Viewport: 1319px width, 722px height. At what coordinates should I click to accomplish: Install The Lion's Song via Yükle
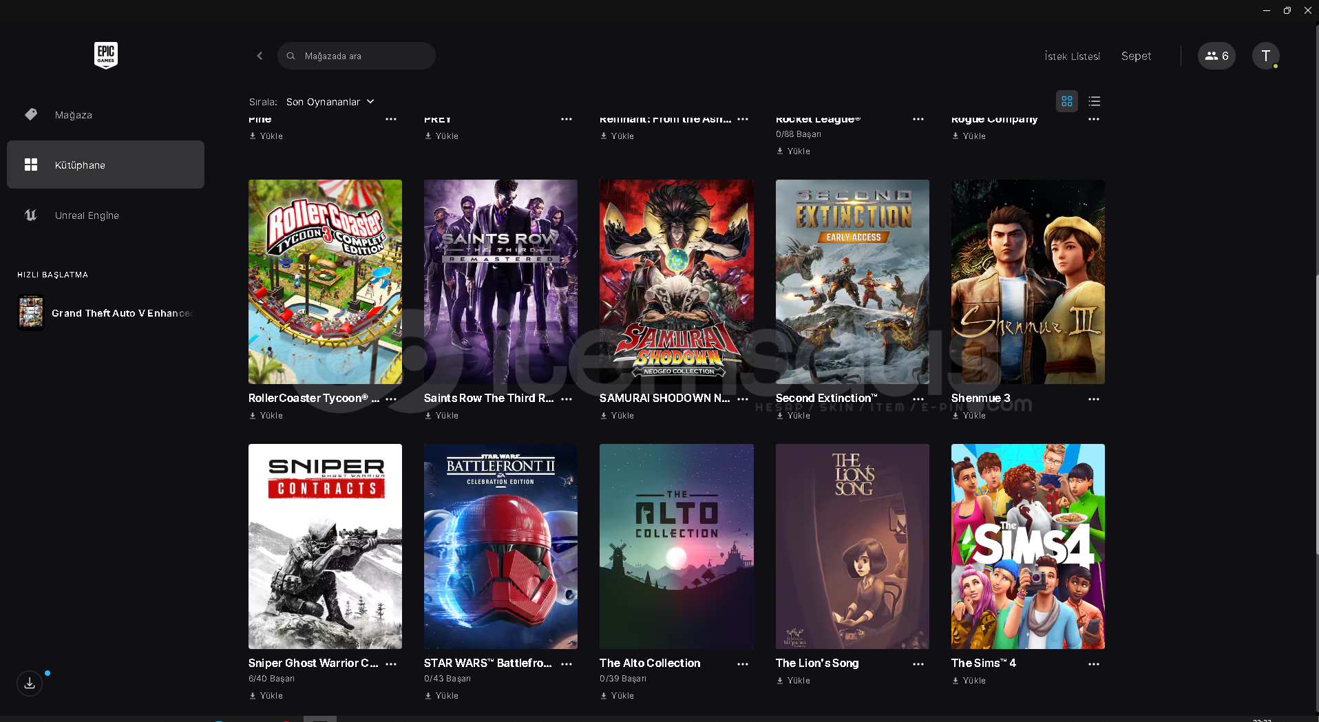[794, 681]
